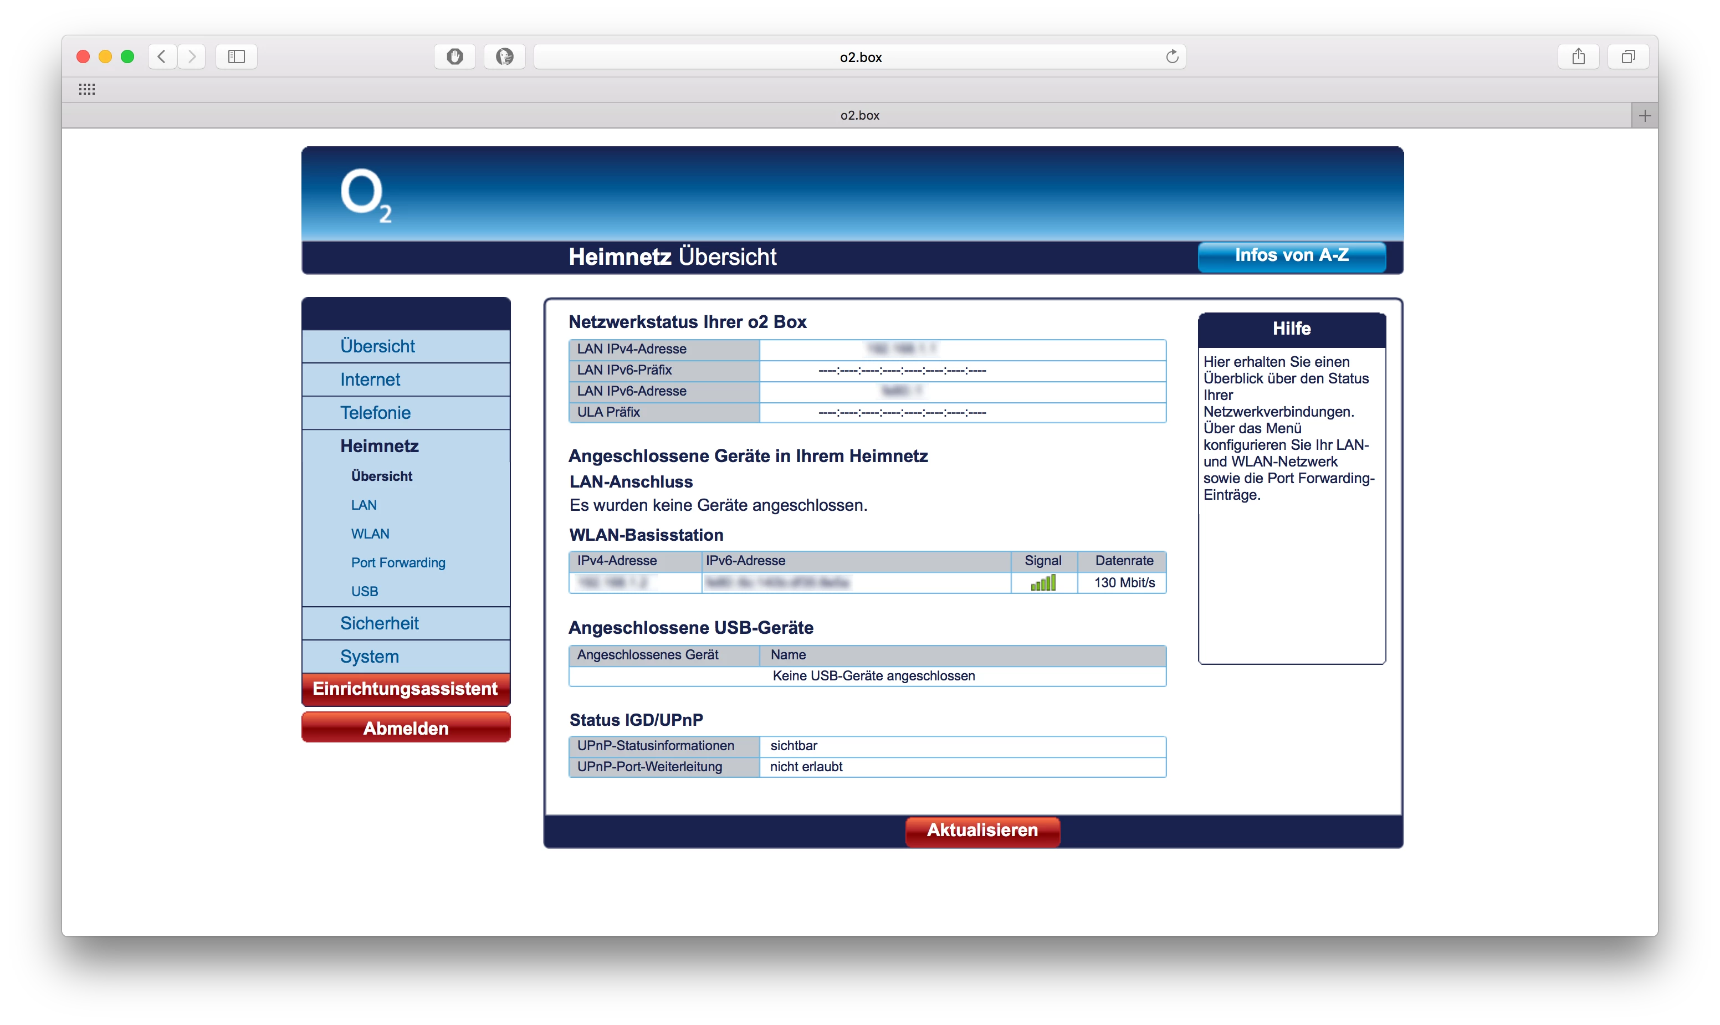
Task: Click the LAN IPv6-Präfix label cell
Action: coord(664,370)
